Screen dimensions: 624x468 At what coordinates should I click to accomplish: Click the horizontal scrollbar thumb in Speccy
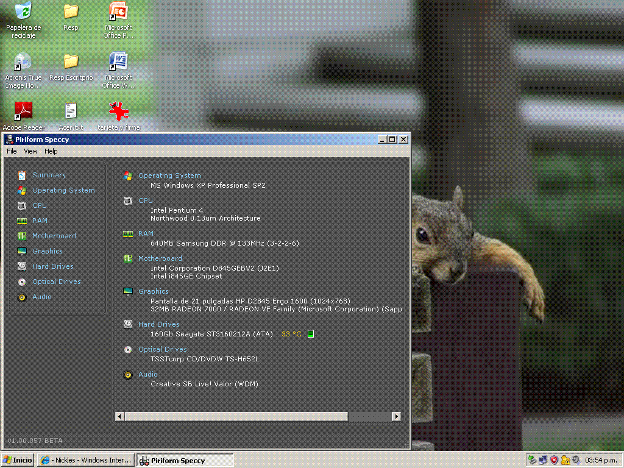(236, 416)
